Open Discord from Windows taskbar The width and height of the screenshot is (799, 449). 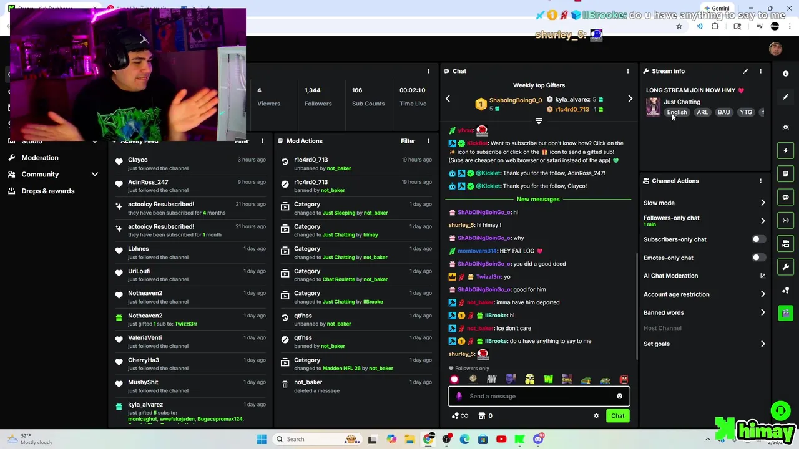[x=538, y=439]
